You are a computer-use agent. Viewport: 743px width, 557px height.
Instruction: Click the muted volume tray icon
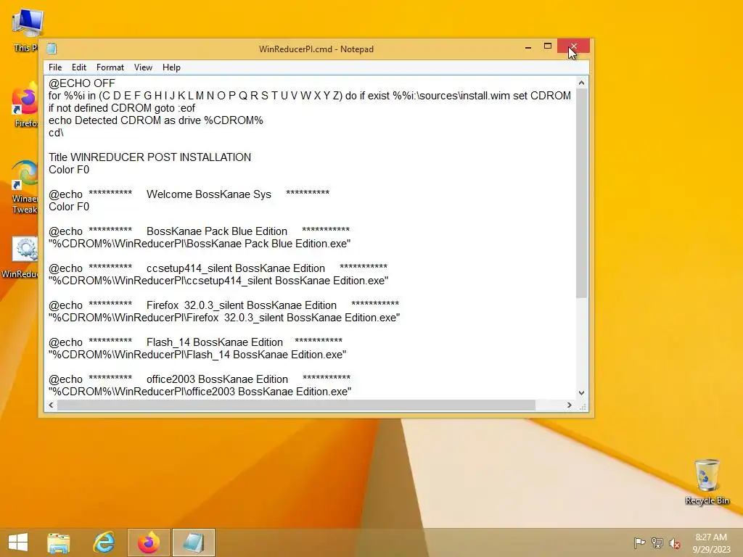[675, 543]
